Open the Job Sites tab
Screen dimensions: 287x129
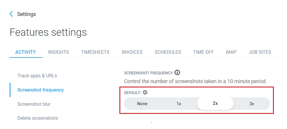pos(260,52)
